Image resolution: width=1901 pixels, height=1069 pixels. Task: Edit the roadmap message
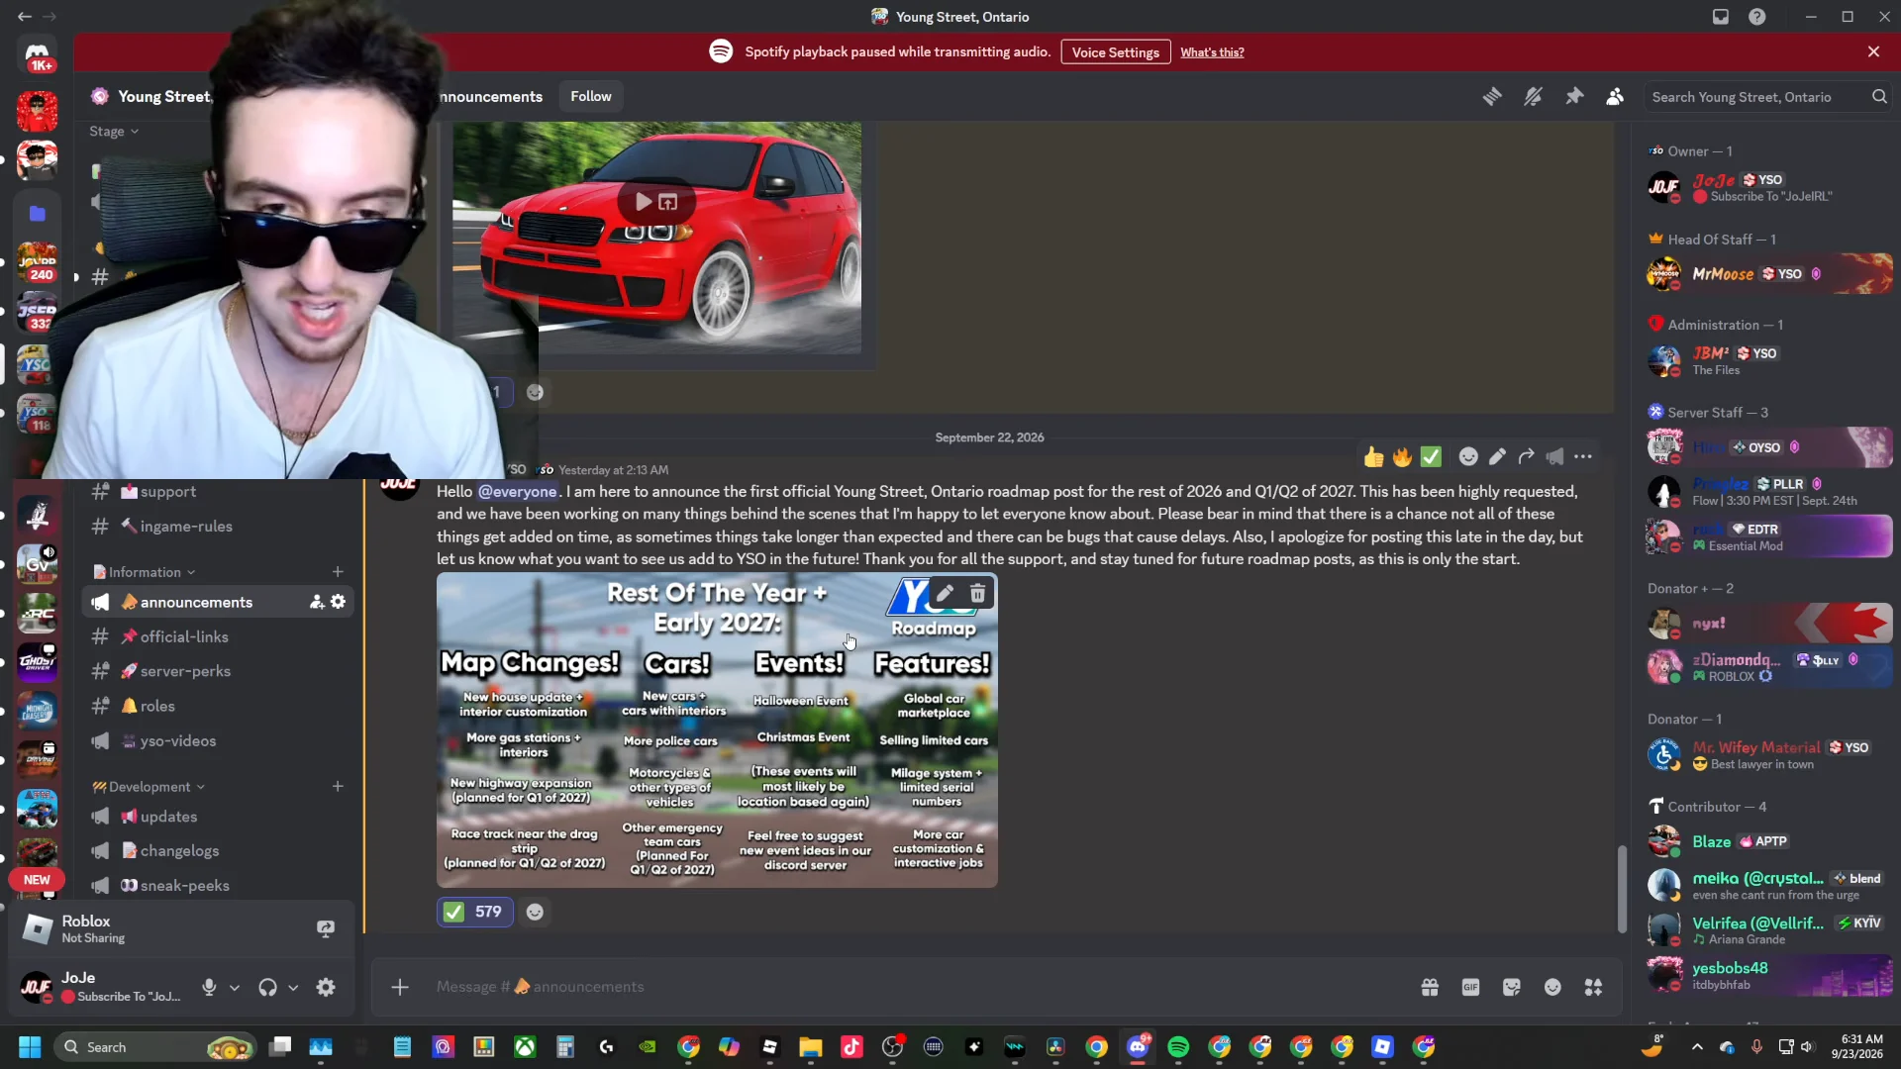1497,456
